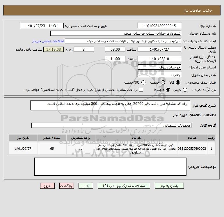Click the شماره نیاز field 1101093439000045
This screenshot has height=217, width=224.
pos(159,26)
